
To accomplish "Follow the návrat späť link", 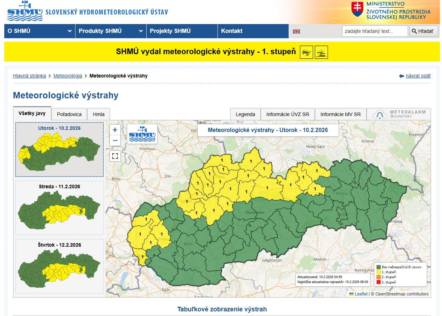I will coord(418,76).
